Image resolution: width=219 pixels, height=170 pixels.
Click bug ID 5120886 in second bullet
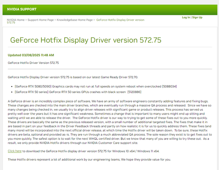click(134, 92)
